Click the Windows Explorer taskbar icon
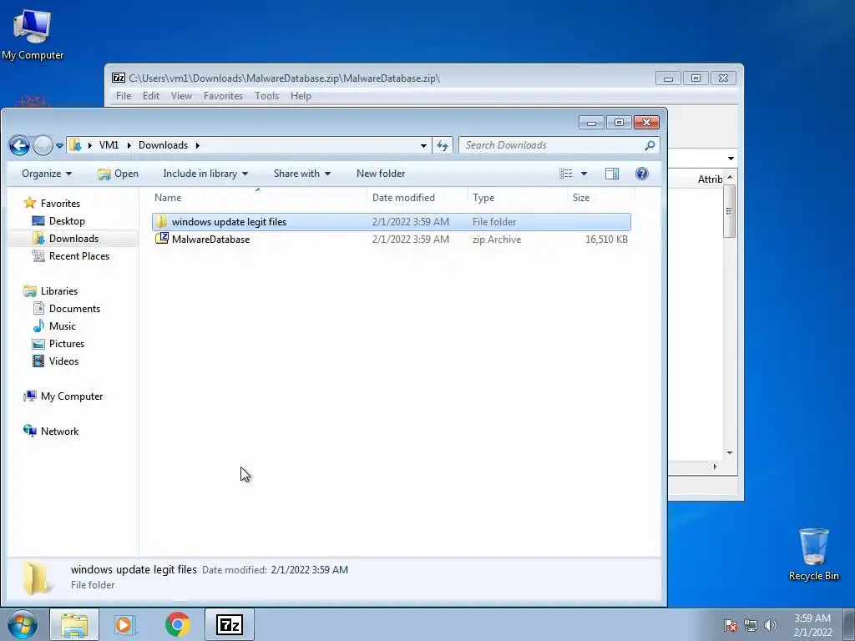This screenshot has height=641, width=855. point(74,624)
